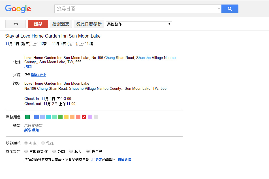The height and width of the screenshot is (179, 269).
Task: Select the dark green calendar default color
Action: (27, 117)
